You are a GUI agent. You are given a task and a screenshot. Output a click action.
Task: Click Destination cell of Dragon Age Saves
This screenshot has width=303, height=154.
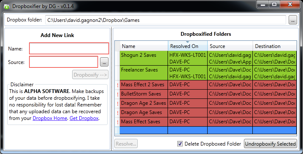click(x=275, y=112)
